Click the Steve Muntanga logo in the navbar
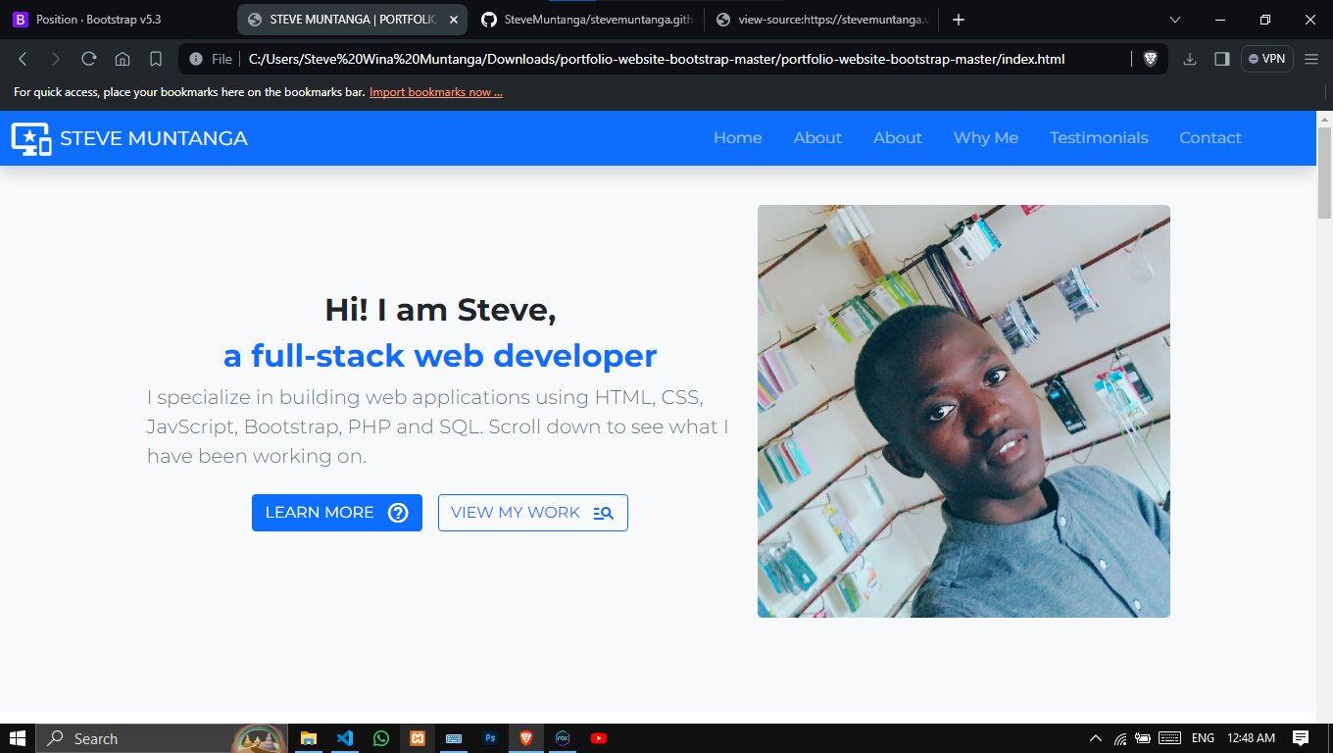Viewport: 1333px width, 753px height. (x=127, y=137)
